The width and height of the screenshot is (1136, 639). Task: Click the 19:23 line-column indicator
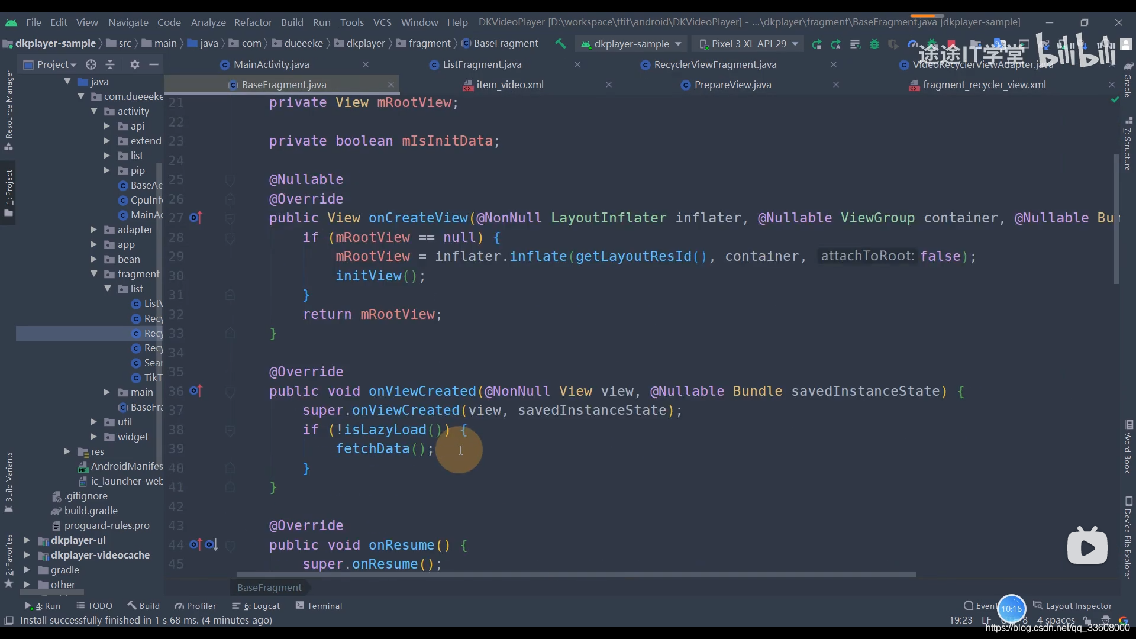click(961, 620)
